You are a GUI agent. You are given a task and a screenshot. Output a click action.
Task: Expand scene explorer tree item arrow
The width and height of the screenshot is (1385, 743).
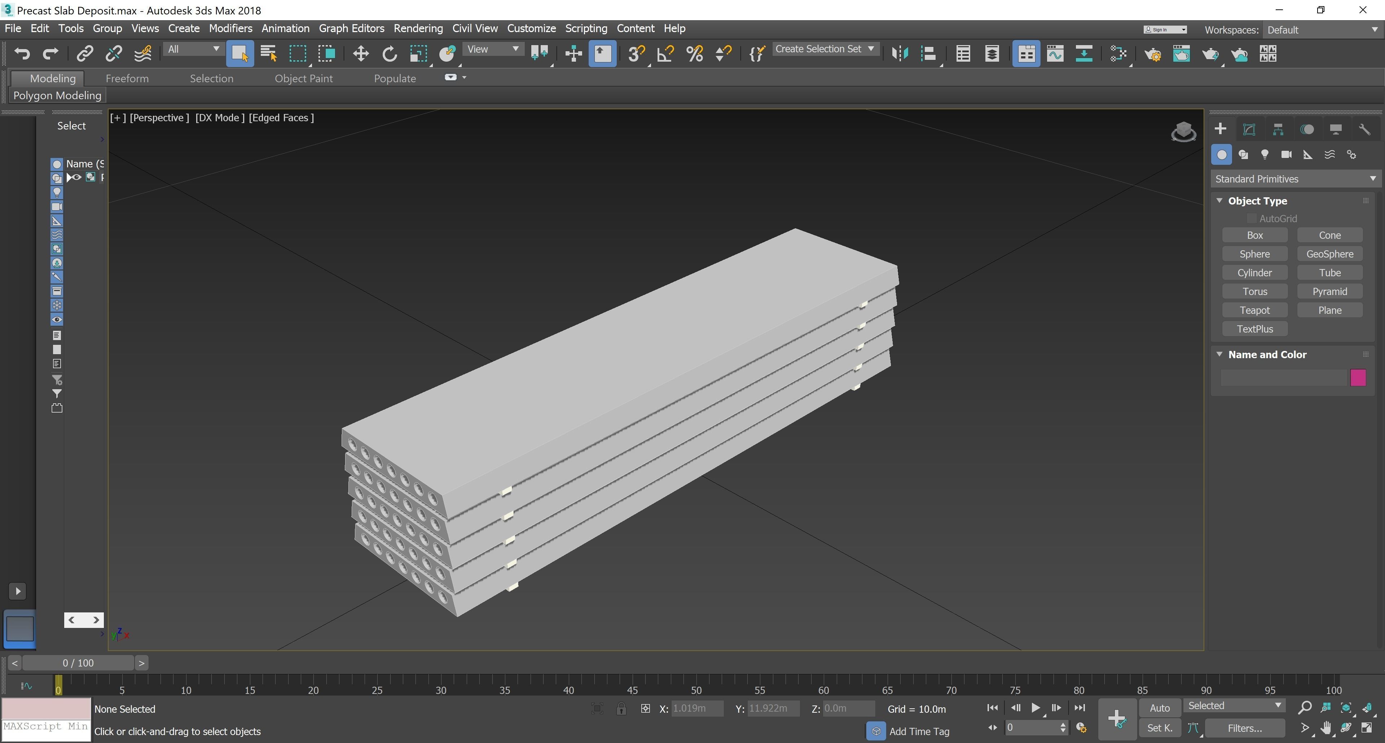pos(69,177)
